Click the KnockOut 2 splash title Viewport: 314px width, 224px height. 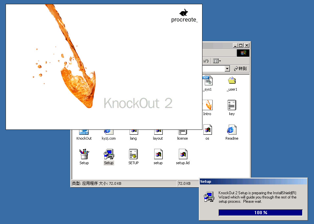click(138, 103)
